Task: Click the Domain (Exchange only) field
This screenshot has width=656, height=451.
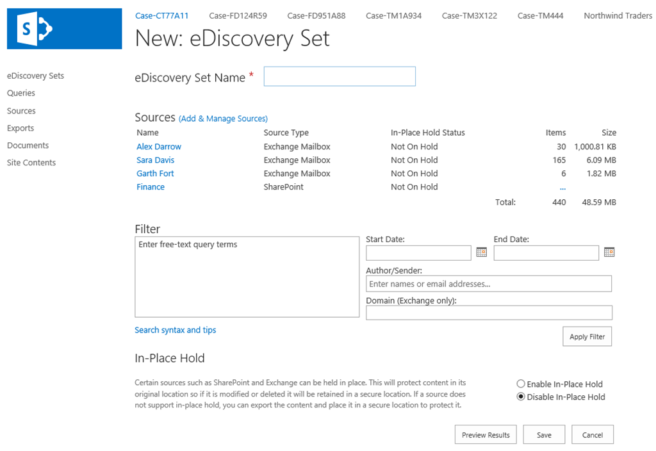Action: click(x=489, y=313)
